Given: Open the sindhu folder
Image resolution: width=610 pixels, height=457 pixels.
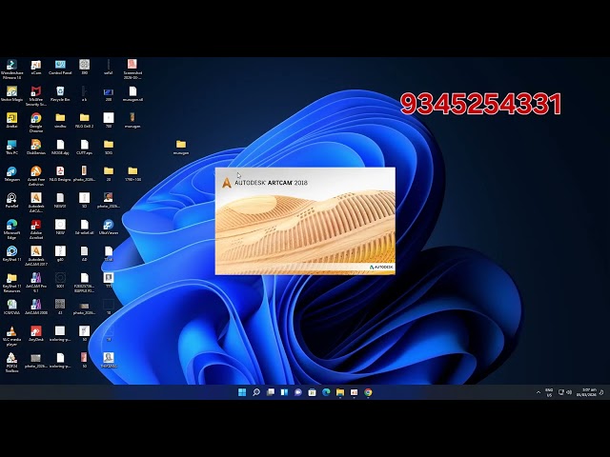Looking at the screenshot, I should (60, 121).
